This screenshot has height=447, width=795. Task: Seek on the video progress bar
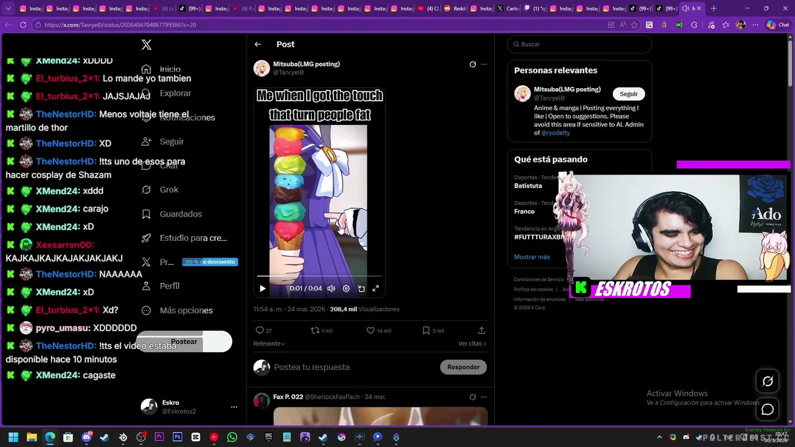coord(319,276)
